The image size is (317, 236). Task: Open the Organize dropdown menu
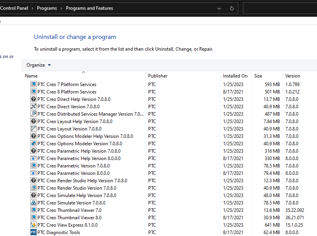click(x=39, y=65)
